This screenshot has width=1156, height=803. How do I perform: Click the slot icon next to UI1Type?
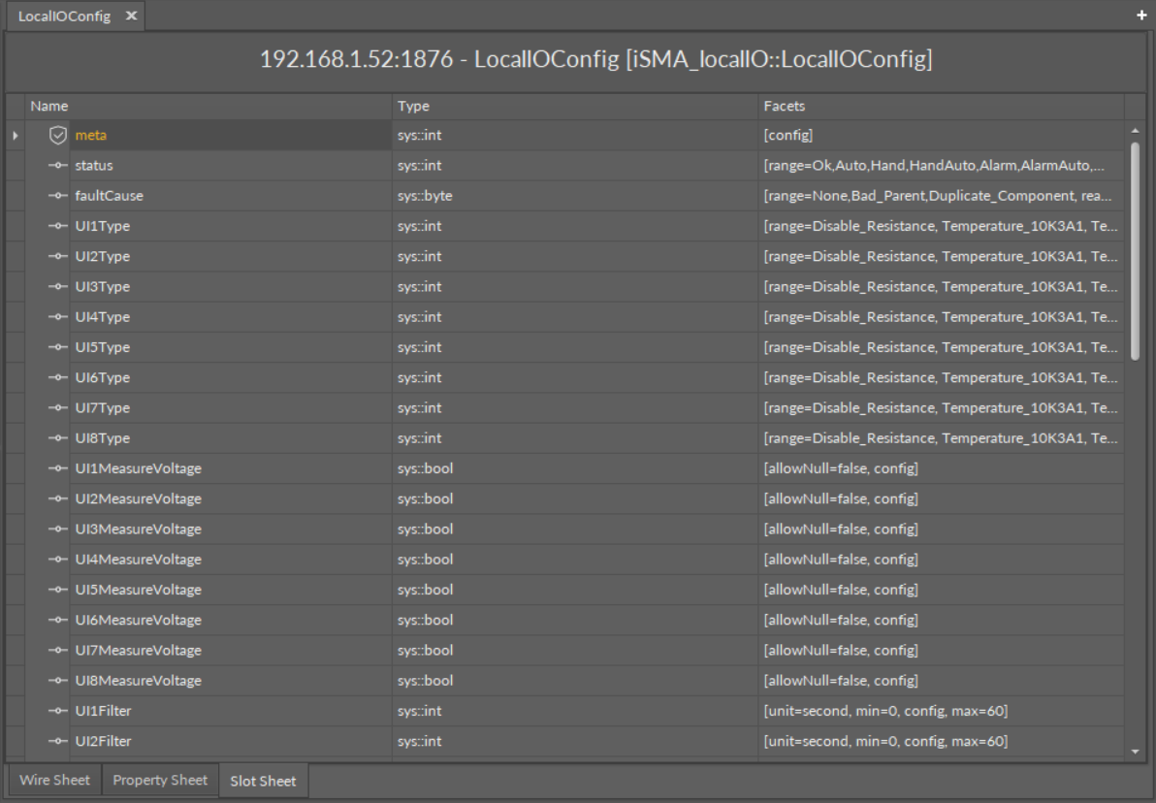point(57,226)
